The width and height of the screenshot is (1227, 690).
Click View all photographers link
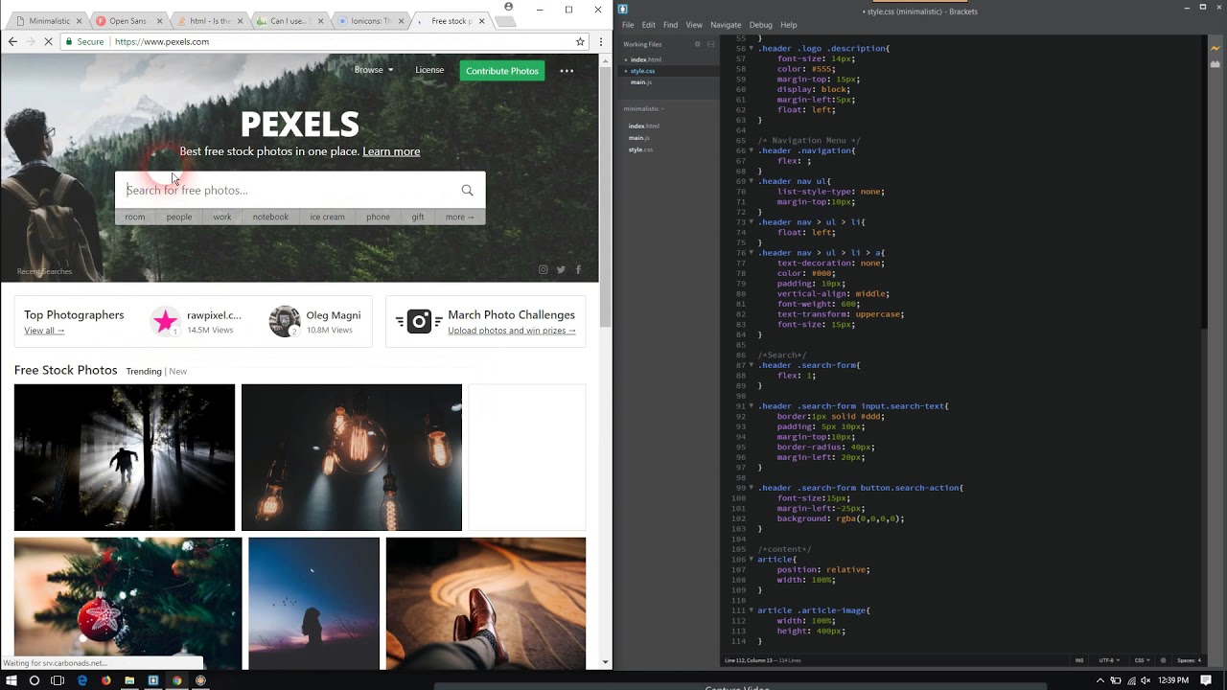coord(44,331)
